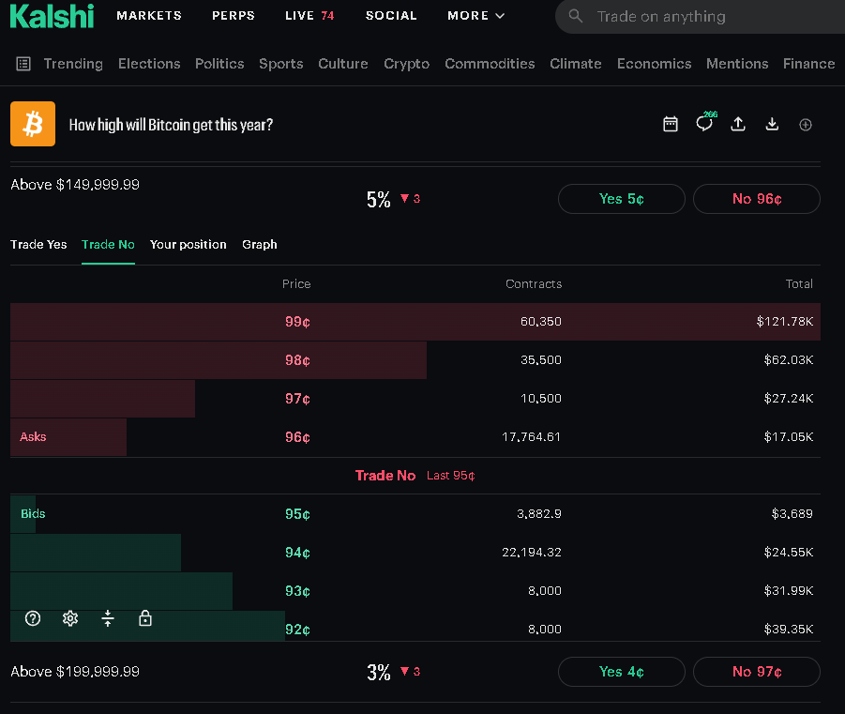The width and height of the screenshot is (845, 714).
Task: Open the order book settings gear
Action: click(x=70, y=618)
